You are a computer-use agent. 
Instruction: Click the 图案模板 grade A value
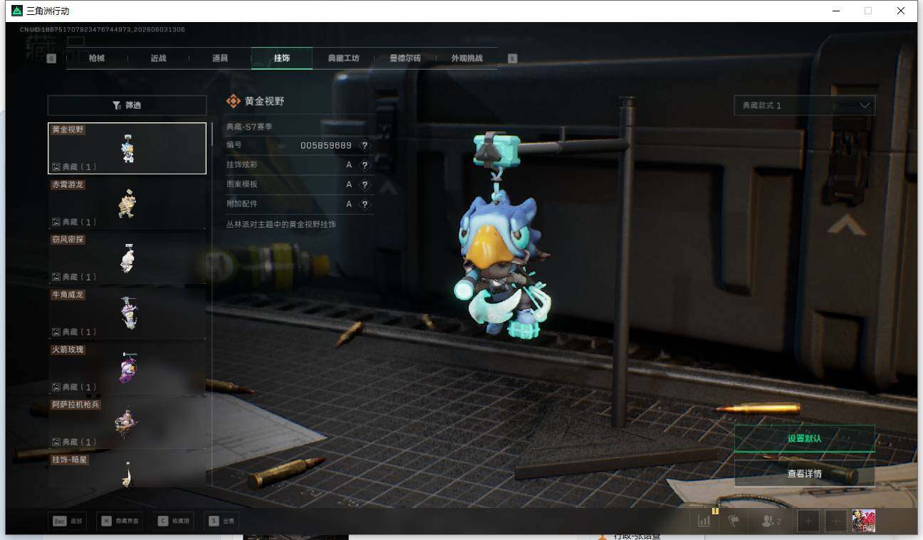[349, 184]
